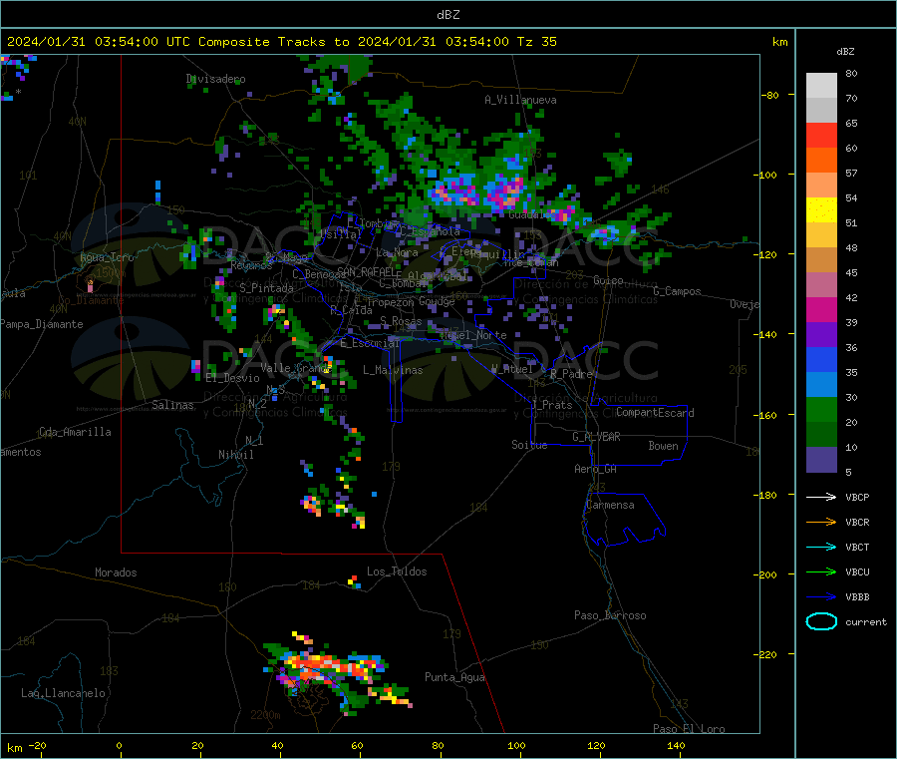Viewport: 897px width, 759px height.
Task: Click the white VBCP arrow in legend
Action: point(821,497)
